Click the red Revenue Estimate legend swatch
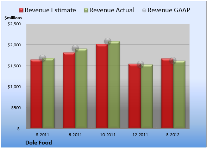This screenshot has height=148, width=207. pyautogui.click(x=21, y=10)
